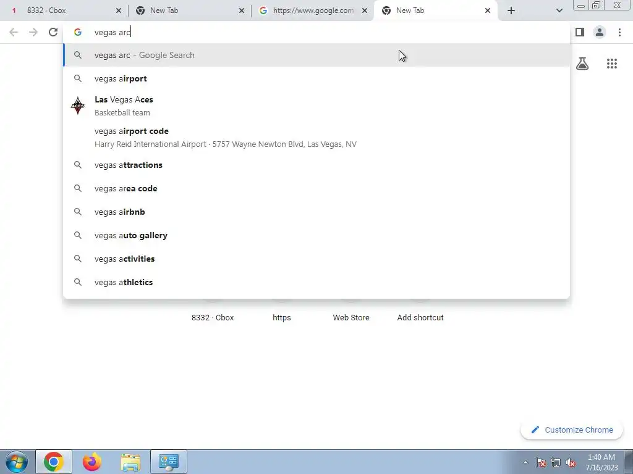Select the 'vegas activities' suggestion
This screenshot has width=633, height=474.
[316, 259]
